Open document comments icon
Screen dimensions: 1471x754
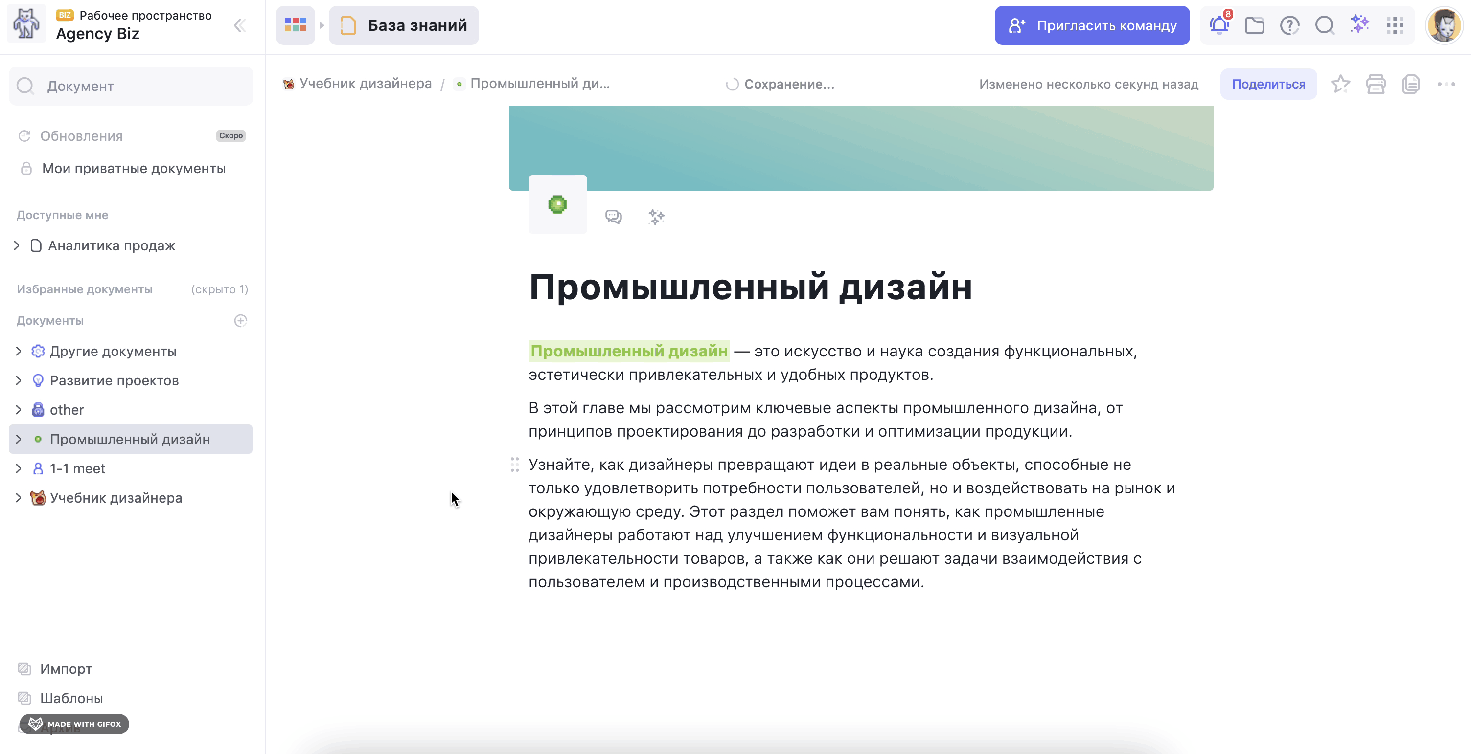click(613, 217)
